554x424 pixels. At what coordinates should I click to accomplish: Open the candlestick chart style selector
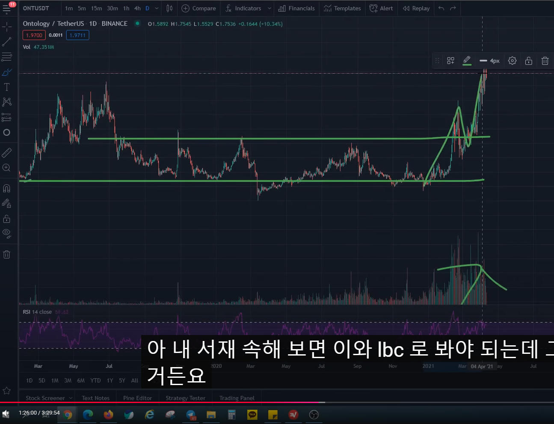169,8
